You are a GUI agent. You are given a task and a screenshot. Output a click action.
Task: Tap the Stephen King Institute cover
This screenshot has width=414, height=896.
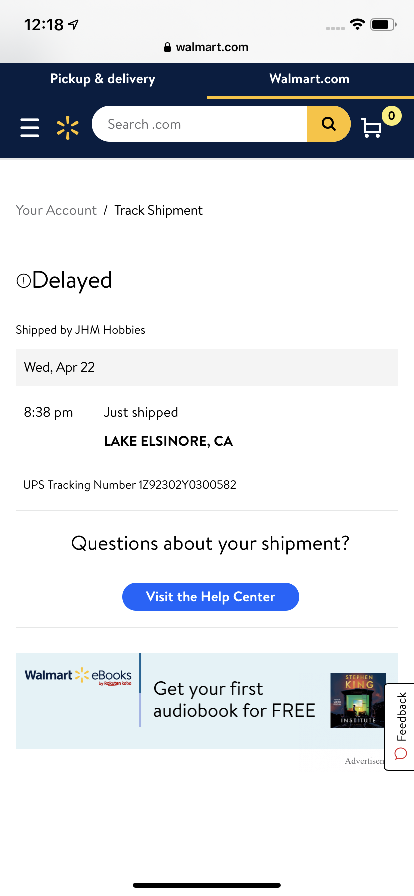pos(358,700)
